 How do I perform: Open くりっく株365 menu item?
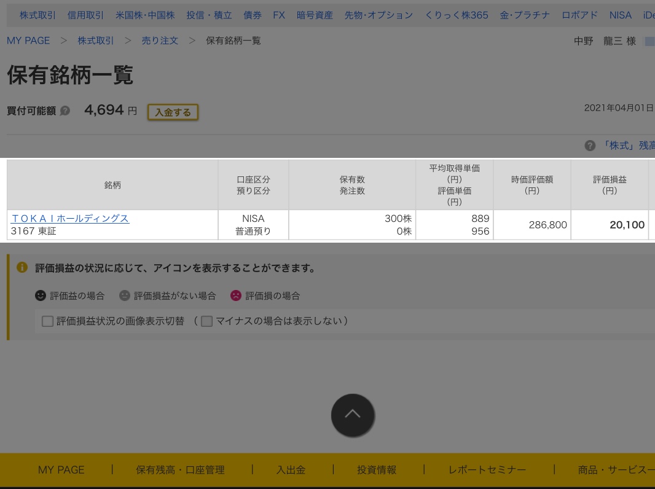pyautogui.click(x=456, y=15)
